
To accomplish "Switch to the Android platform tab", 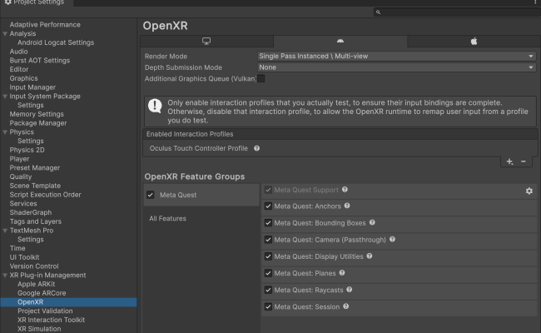I will click(340, 41).
